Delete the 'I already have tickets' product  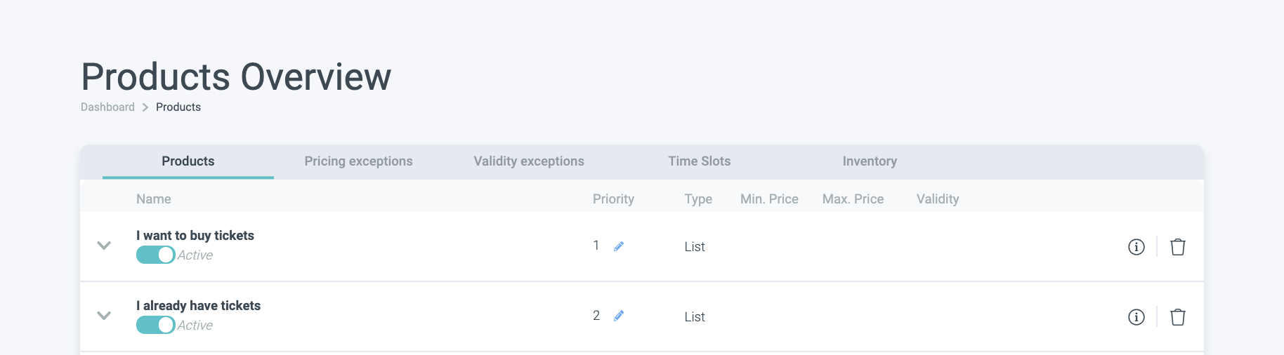tap(1178, 317)
